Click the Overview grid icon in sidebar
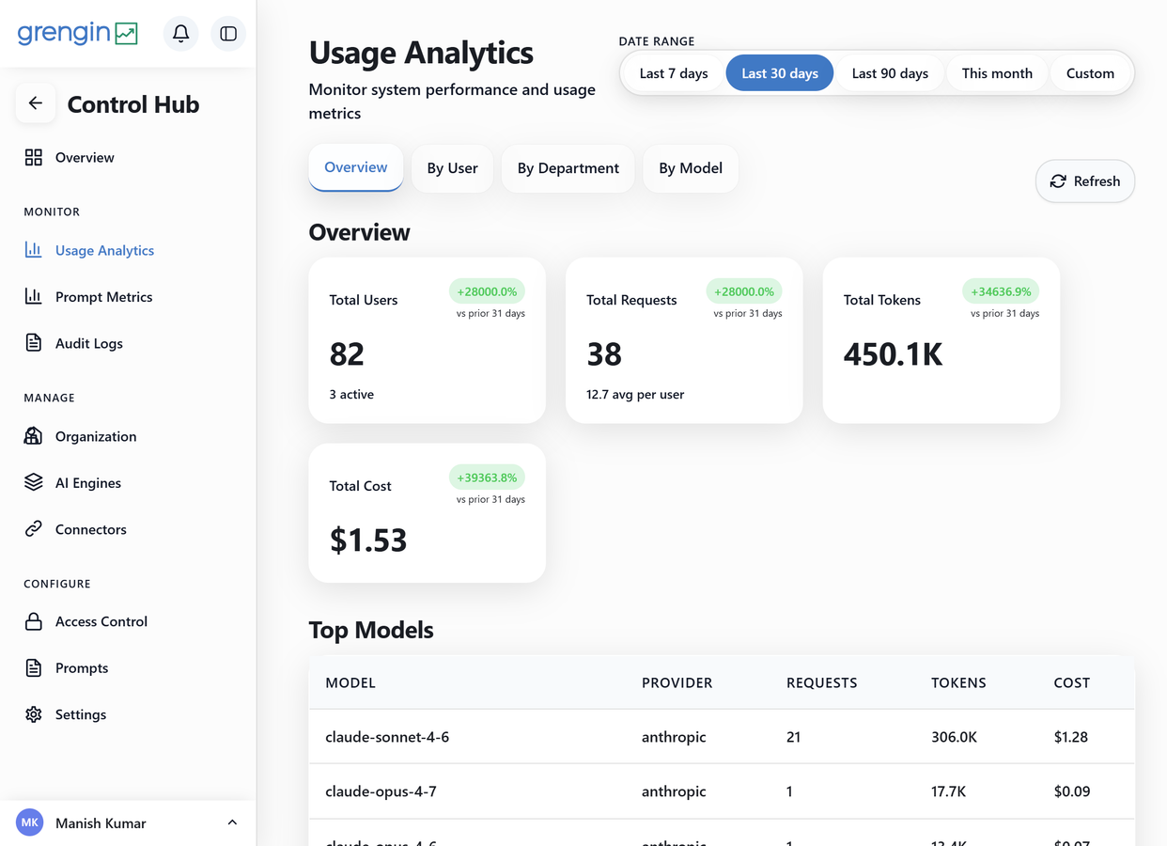The image size is (1167, 846). 34,157
